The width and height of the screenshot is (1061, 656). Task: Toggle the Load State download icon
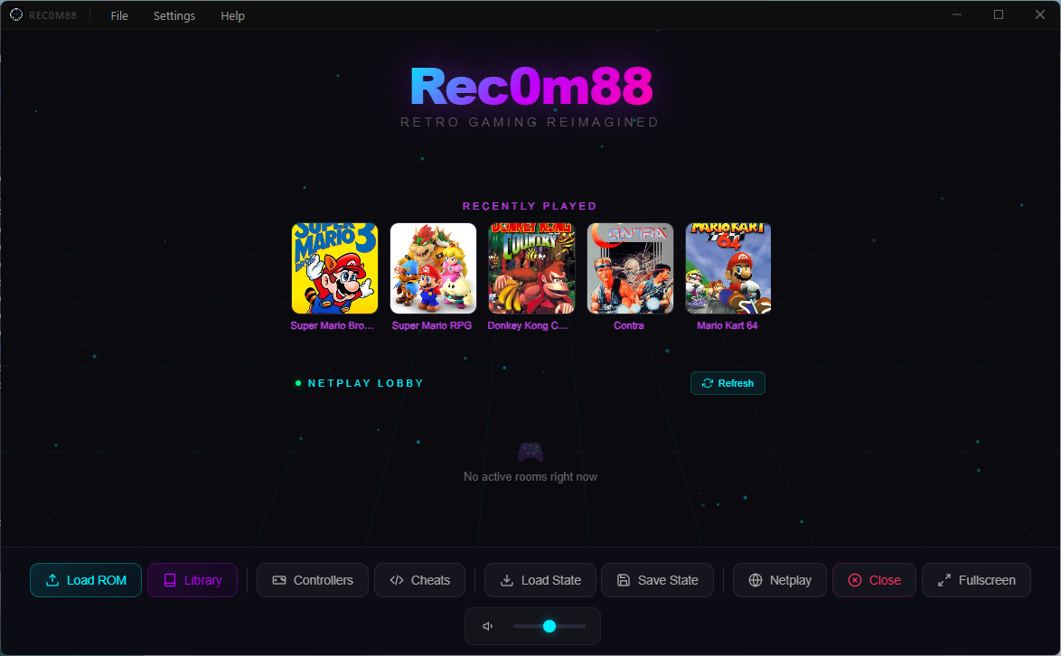(508, 580)
